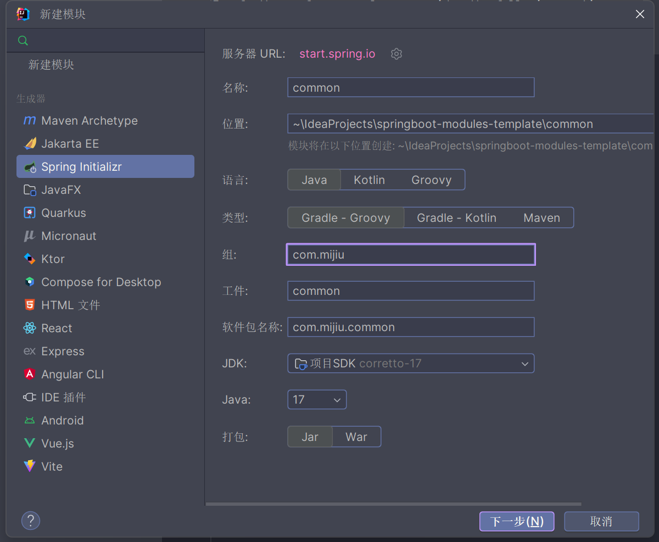Click the 软件包名称 package name field
The image size is (659, 542).
[411, 327]
